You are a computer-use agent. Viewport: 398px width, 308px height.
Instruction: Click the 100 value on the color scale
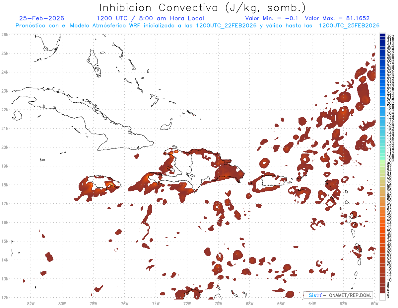(390, 160)
